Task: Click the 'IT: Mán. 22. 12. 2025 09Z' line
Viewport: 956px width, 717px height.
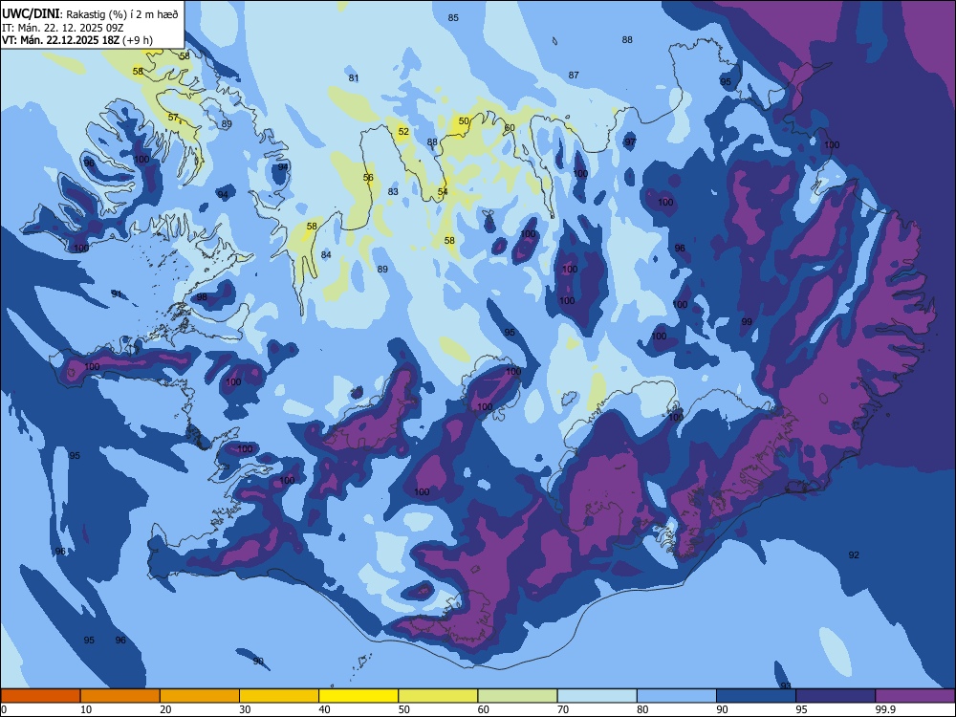Action: click(x=62, y=28)
